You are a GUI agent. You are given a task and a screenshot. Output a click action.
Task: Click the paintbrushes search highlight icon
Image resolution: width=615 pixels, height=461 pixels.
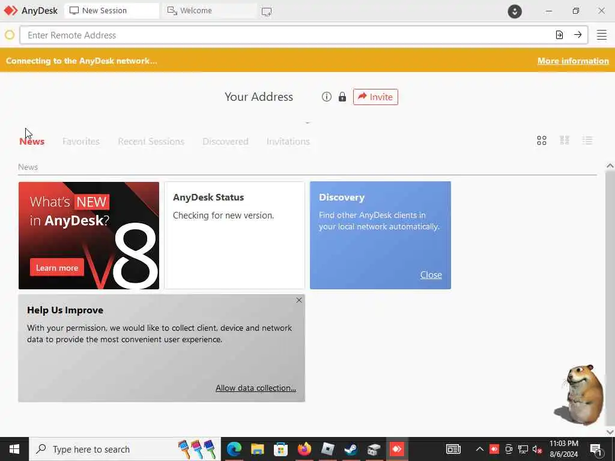tap(197, 449)
